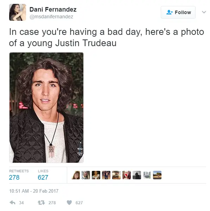The width and height of the screenshot is (210, 211).
Task: Open Dani Fernandez's profile avatar
Action: (18, 12)
